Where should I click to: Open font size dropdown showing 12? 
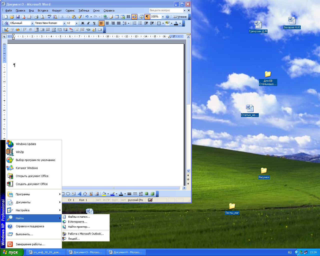[x=76, y=23]
